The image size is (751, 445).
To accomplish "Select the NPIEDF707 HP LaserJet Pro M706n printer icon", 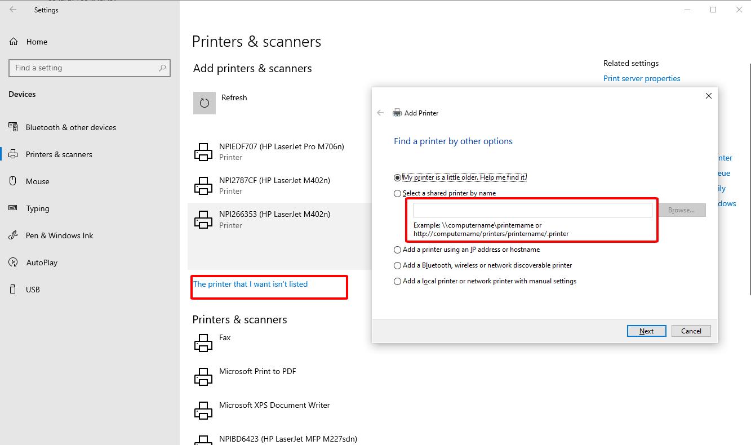I will tap(203, 152).
